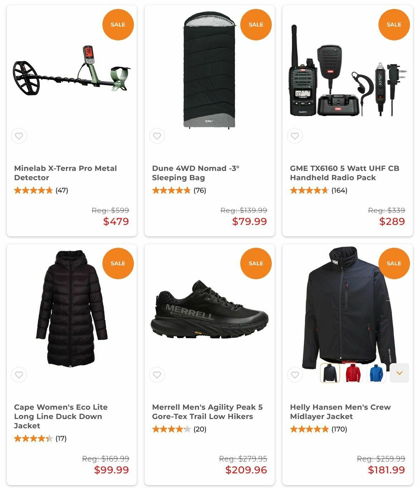Screen dimensions: 420x488
Task: Select the navy Helly Hansen jacket swatch
Action: (x=330, y=373)
